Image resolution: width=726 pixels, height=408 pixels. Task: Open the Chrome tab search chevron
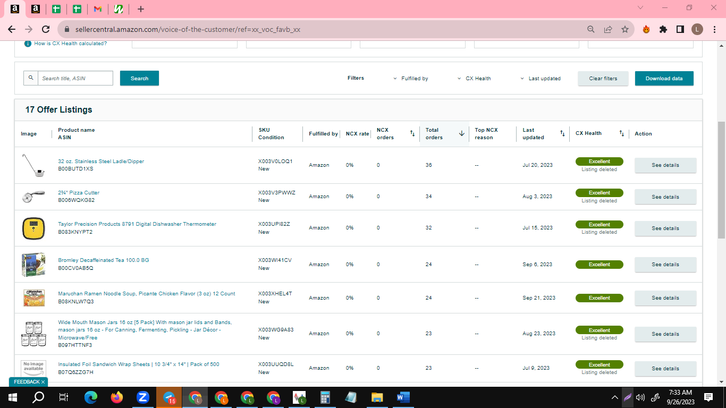[x=640, y=8]
